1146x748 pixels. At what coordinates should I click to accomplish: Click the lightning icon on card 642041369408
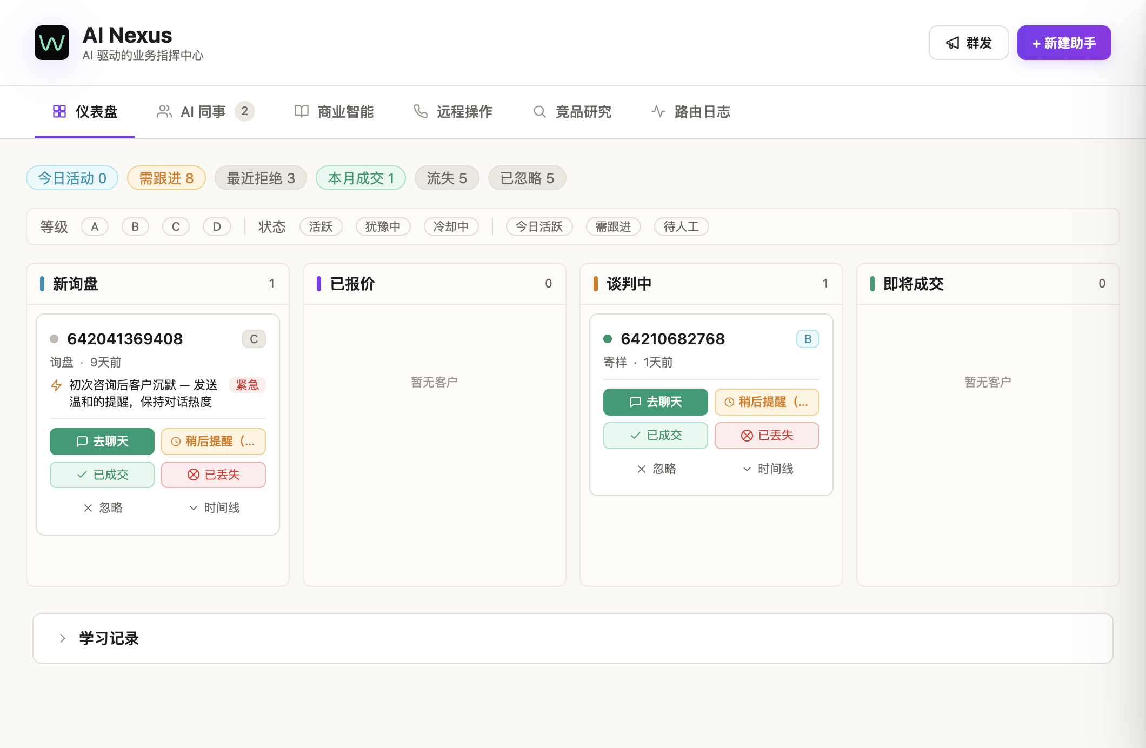(56, 385)
